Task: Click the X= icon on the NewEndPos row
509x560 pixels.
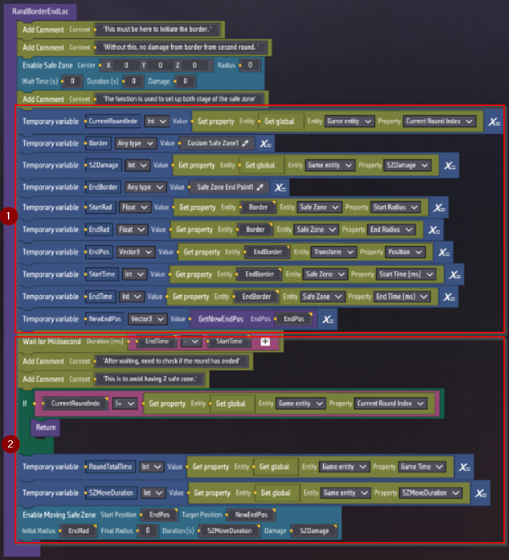Action: point(328,319)
